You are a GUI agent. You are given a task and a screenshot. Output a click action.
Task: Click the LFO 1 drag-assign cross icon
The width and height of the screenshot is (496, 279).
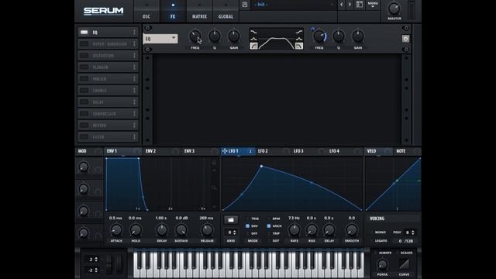[225, 151]
